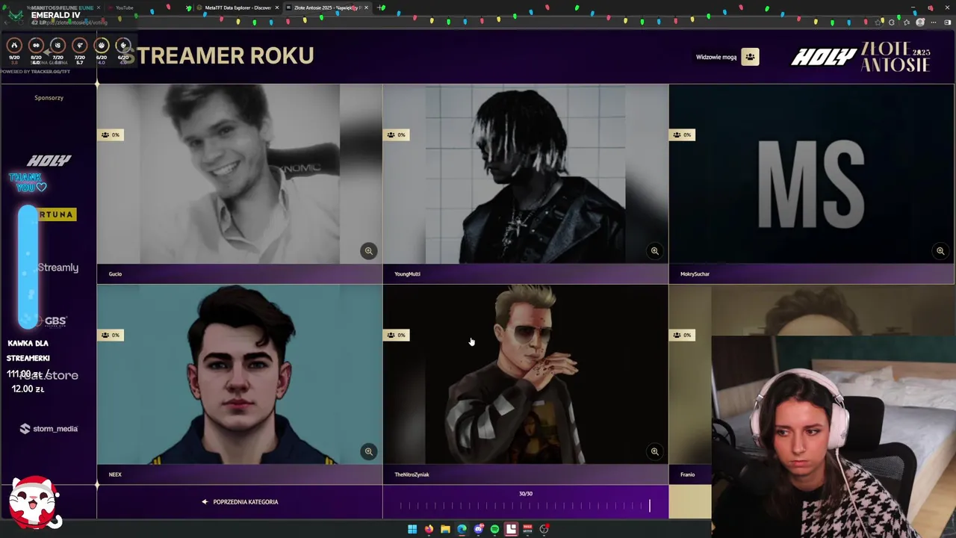Viewport: 956px width, 538px height.
Task: Open File Explorer from the taskbar
Action: (x=445, y=529)
